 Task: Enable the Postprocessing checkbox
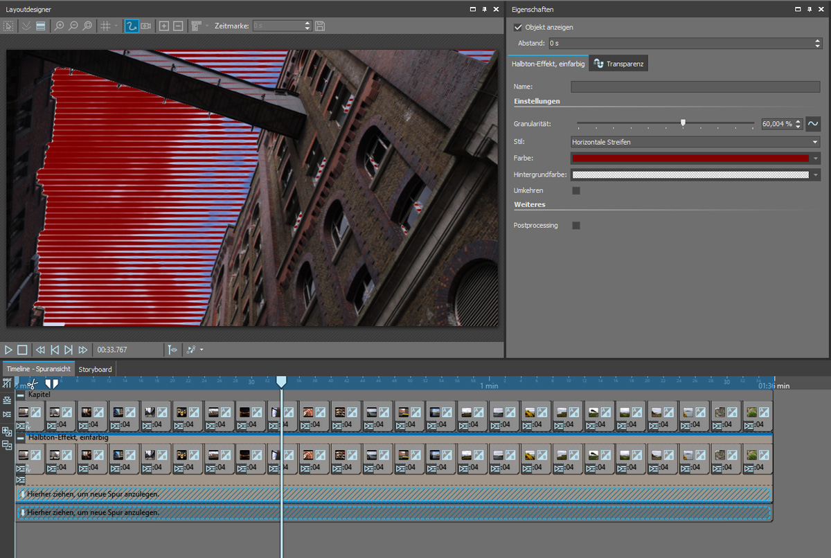click(576, 226)
